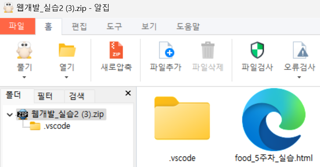Screen dimensions: 320x167
Task: Click the ZIP archive icon in tree
Action: (x=23, y=114)
